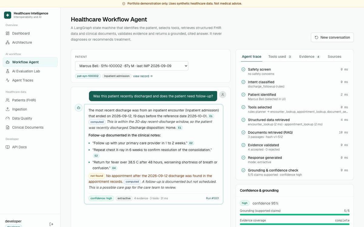This screenshot has width=364, height=227.
Task: Click the 'Confidence & grounding' heading
Action: (259, 190)
